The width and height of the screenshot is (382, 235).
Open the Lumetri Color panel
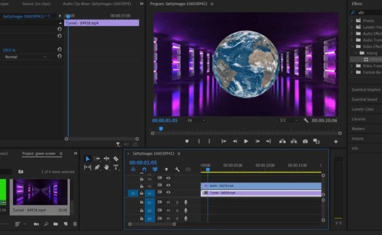[363, 109]
